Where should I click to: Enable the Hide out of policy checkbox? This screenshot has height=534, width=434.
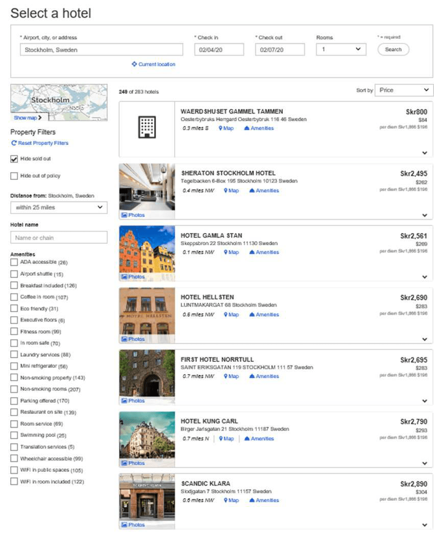[x=14, y=176]
